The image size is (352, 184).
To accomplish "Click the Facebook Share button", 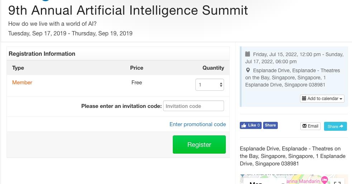I will click(270, 125).
